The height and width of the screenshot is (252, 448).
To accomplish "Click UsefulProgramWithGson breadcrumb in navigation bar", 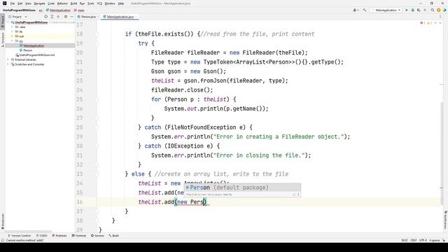I will point(19,10).
